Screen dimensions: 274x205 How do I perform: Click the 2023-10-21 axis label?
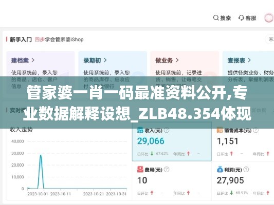pyautogui.click(x=94, y=194)
